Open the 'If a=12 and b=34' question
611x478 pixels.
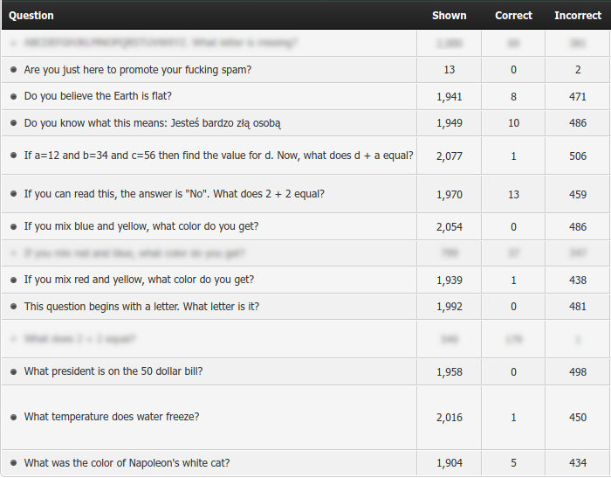218,156
